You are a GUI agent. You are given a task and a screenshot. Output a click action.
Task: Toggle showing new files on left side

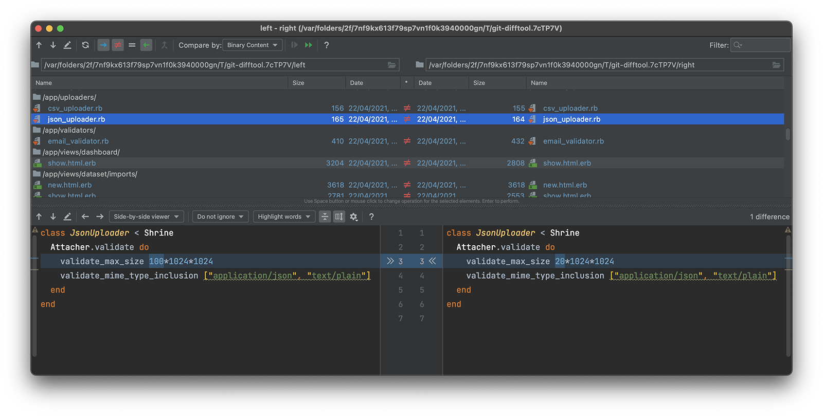point(103,45)
